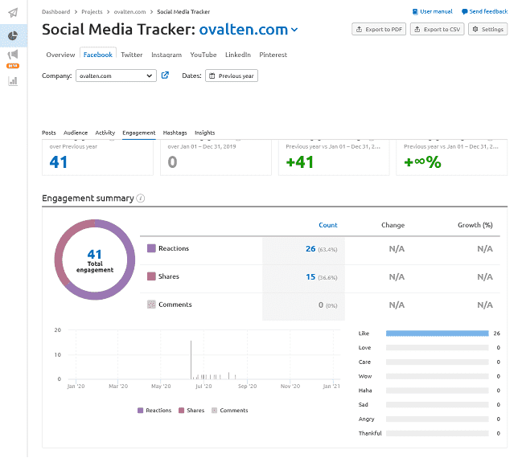Toggle Reactions series in chart legend

point(154,411)
